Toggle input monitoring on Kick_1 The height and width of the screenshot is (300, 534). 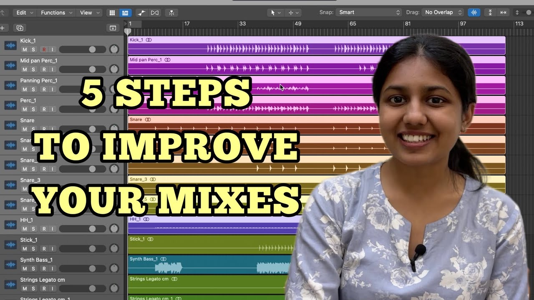(x=52, y=50)
